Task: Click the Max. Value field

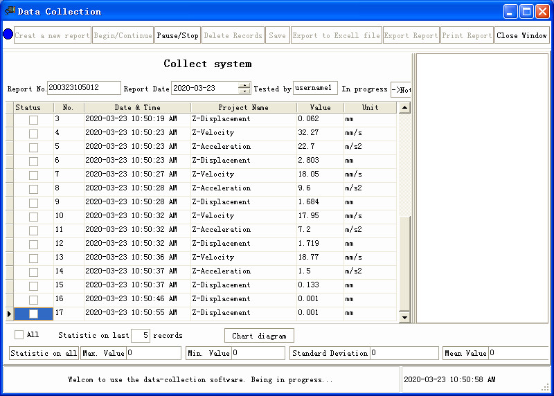Action: click(x=153, y=353)
